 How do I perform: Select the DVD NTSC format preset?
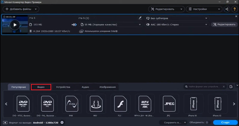23,104
